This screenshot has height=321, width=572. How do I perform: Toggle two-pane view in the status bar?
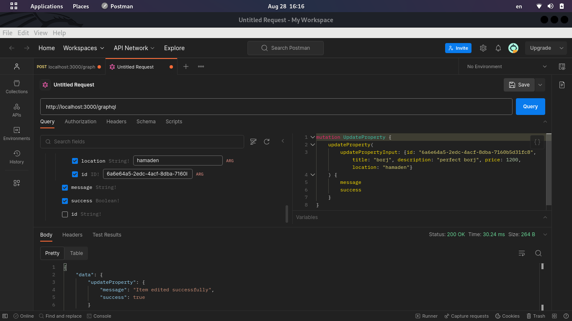pos(554,316)
